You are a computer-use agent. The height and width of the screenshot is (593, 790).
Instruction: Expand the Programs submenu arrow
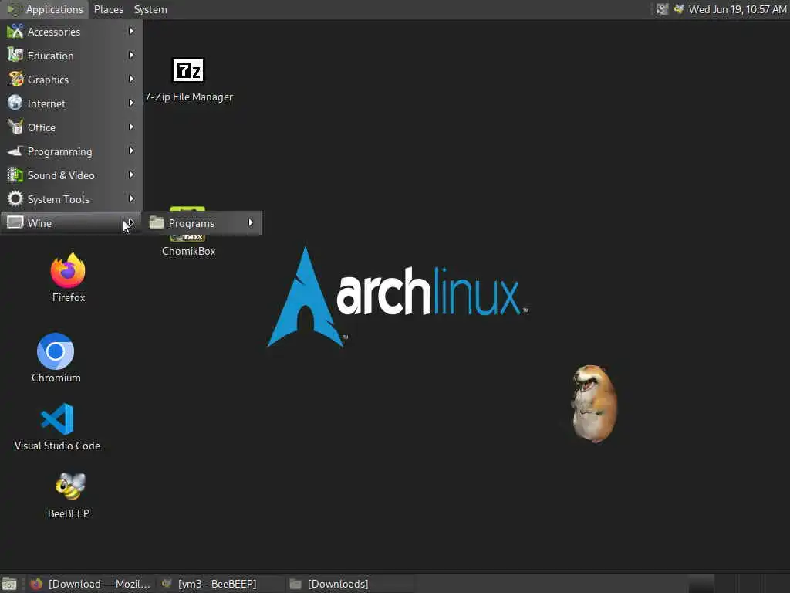point(251,222)
